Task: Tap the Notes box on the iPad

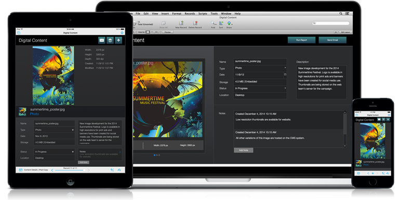Action: [x=100, y=154]
